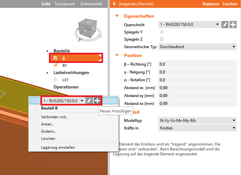
Task: Choose 'Verbinden mit...' from context menu
Action: tap(55, 117)
